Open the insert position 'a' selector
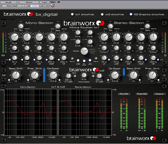This screenshot has width=168, height=144. (18, 2)
